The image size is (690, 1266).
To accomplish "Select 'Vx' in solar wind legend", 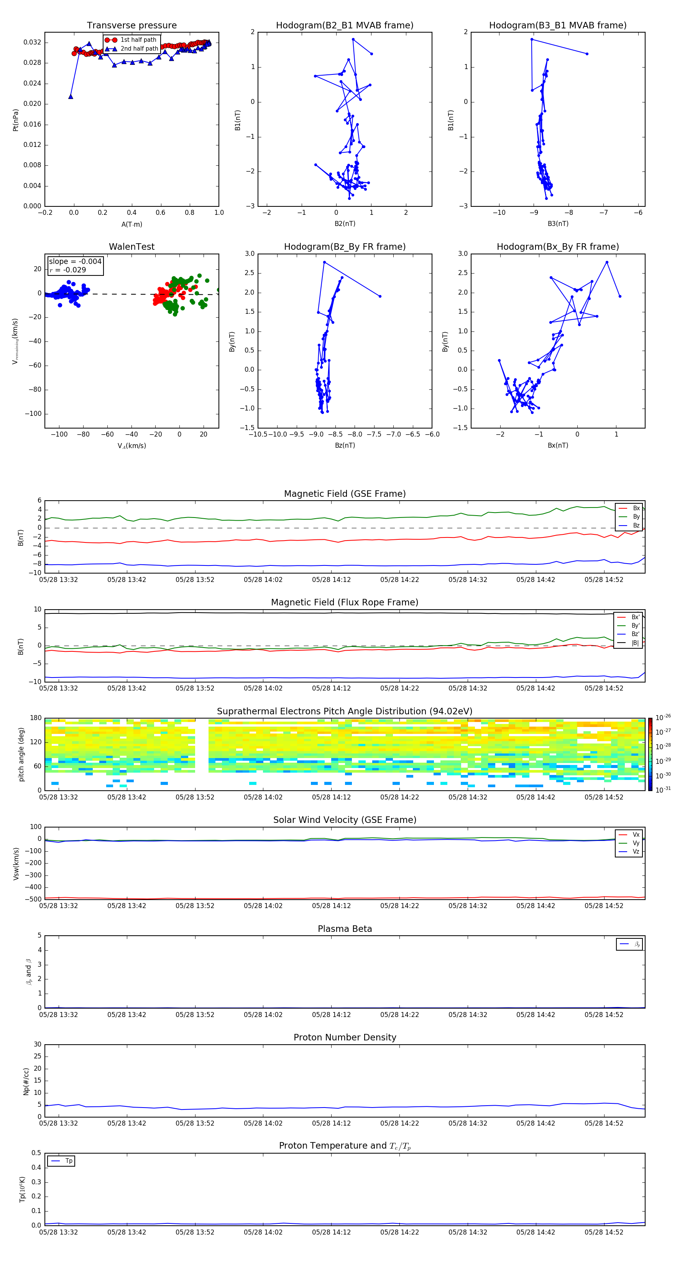I will point(629,835).
